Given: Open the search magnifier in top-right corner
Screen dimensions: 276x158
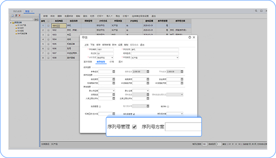Looking at the screenshot, I should coord(256,11).
